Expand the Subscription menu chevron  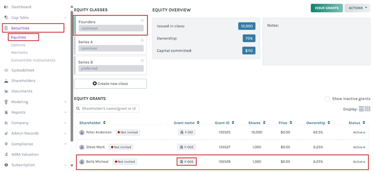coord(65,165)
